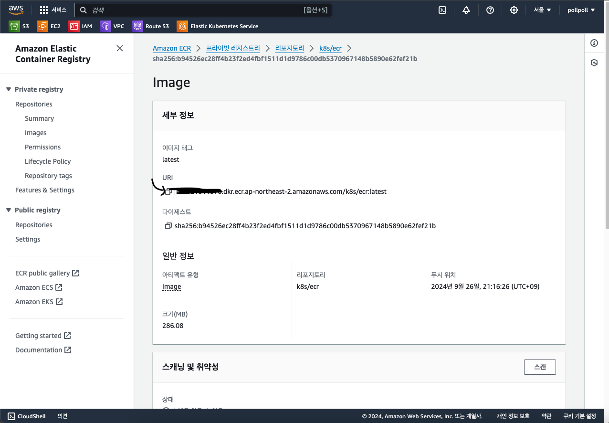
Task: Open the pollpoll account dropdown
Action: click(581, 10)
